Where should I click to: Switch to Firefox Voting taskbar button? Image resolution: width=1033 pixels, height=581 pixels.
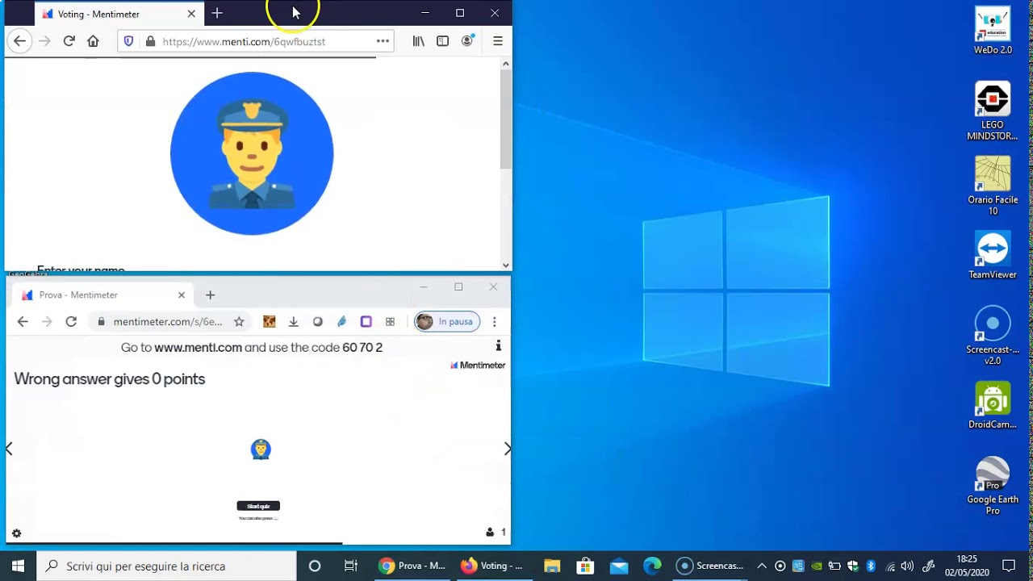491,566
